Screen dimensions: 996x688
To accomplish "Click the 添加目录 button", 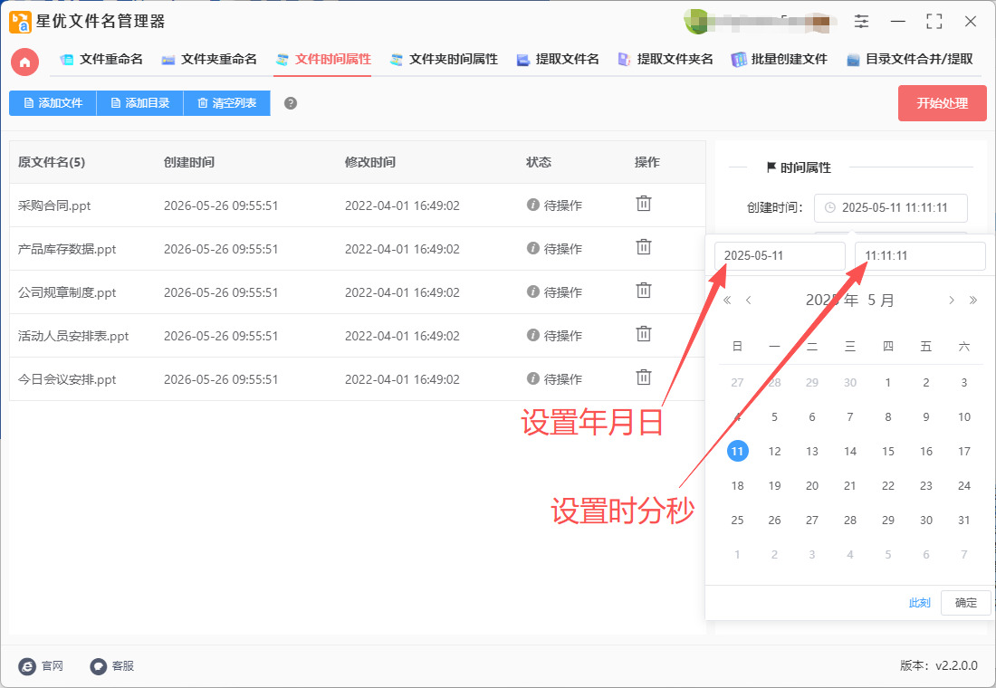I will click(139, 103).
